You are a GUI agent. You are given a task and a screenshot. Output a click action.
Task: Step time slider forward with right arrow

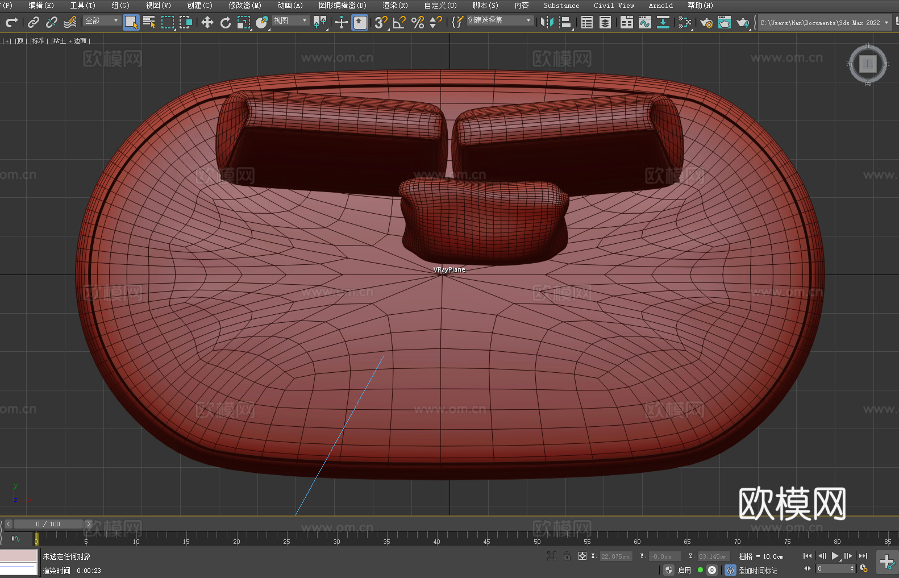88,524
